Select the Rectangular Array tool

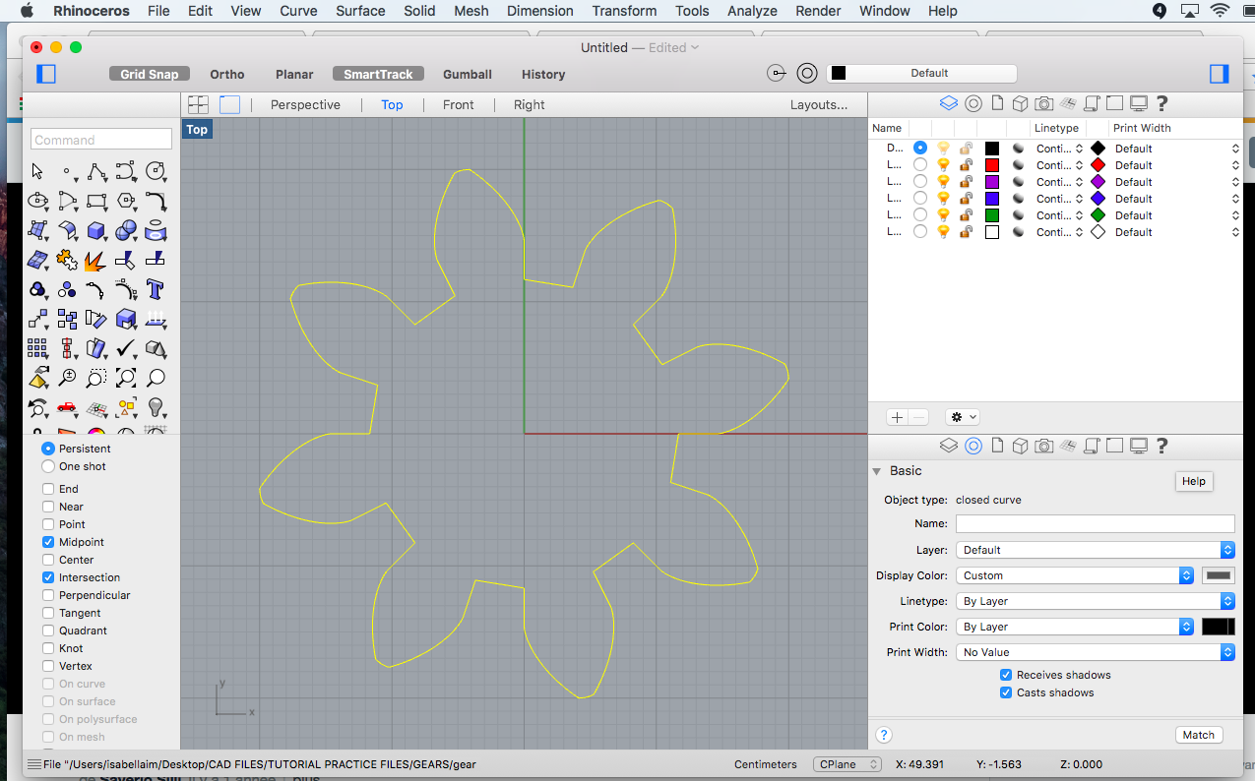(x=38, y=348)
